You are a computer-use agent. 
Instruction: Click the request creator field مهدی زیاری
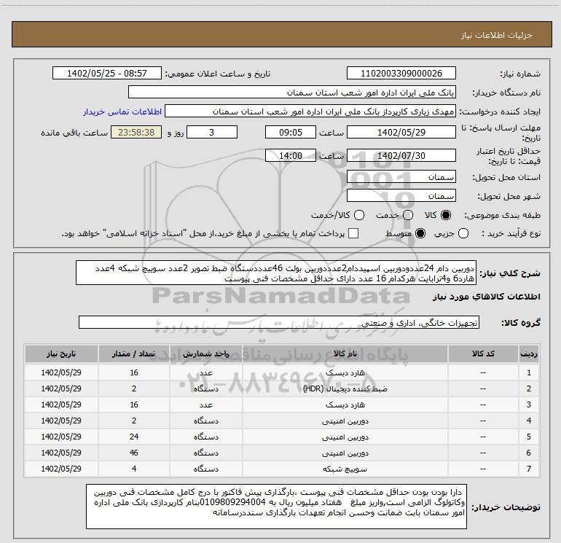310,111
